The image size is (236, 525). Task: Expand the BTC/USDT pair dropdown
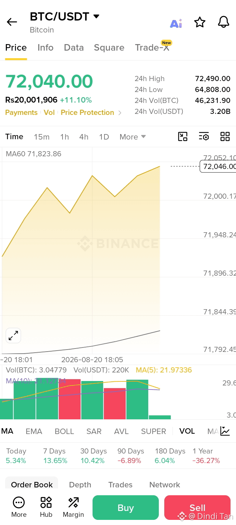96,16
